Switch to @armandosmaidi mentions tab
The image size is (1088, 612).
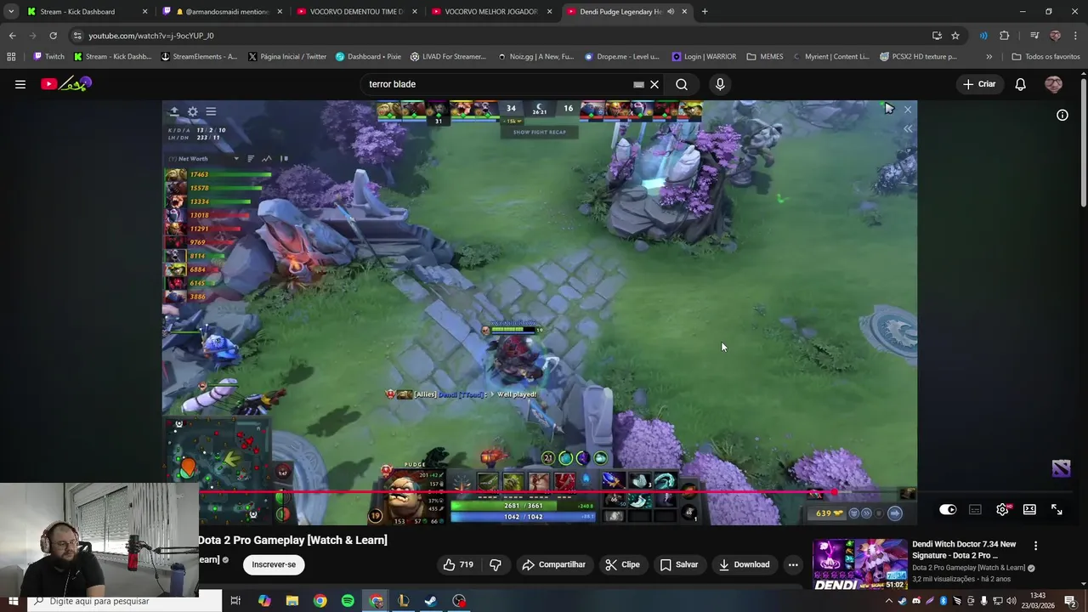(224, 12)
